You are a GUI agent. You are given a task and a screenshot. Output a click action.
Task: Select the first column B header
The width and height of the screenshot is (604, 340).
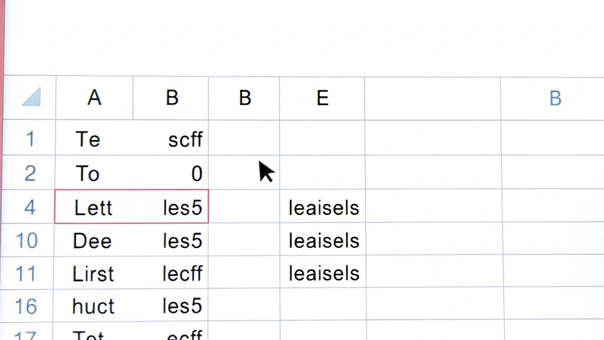(x=170, y=98)
